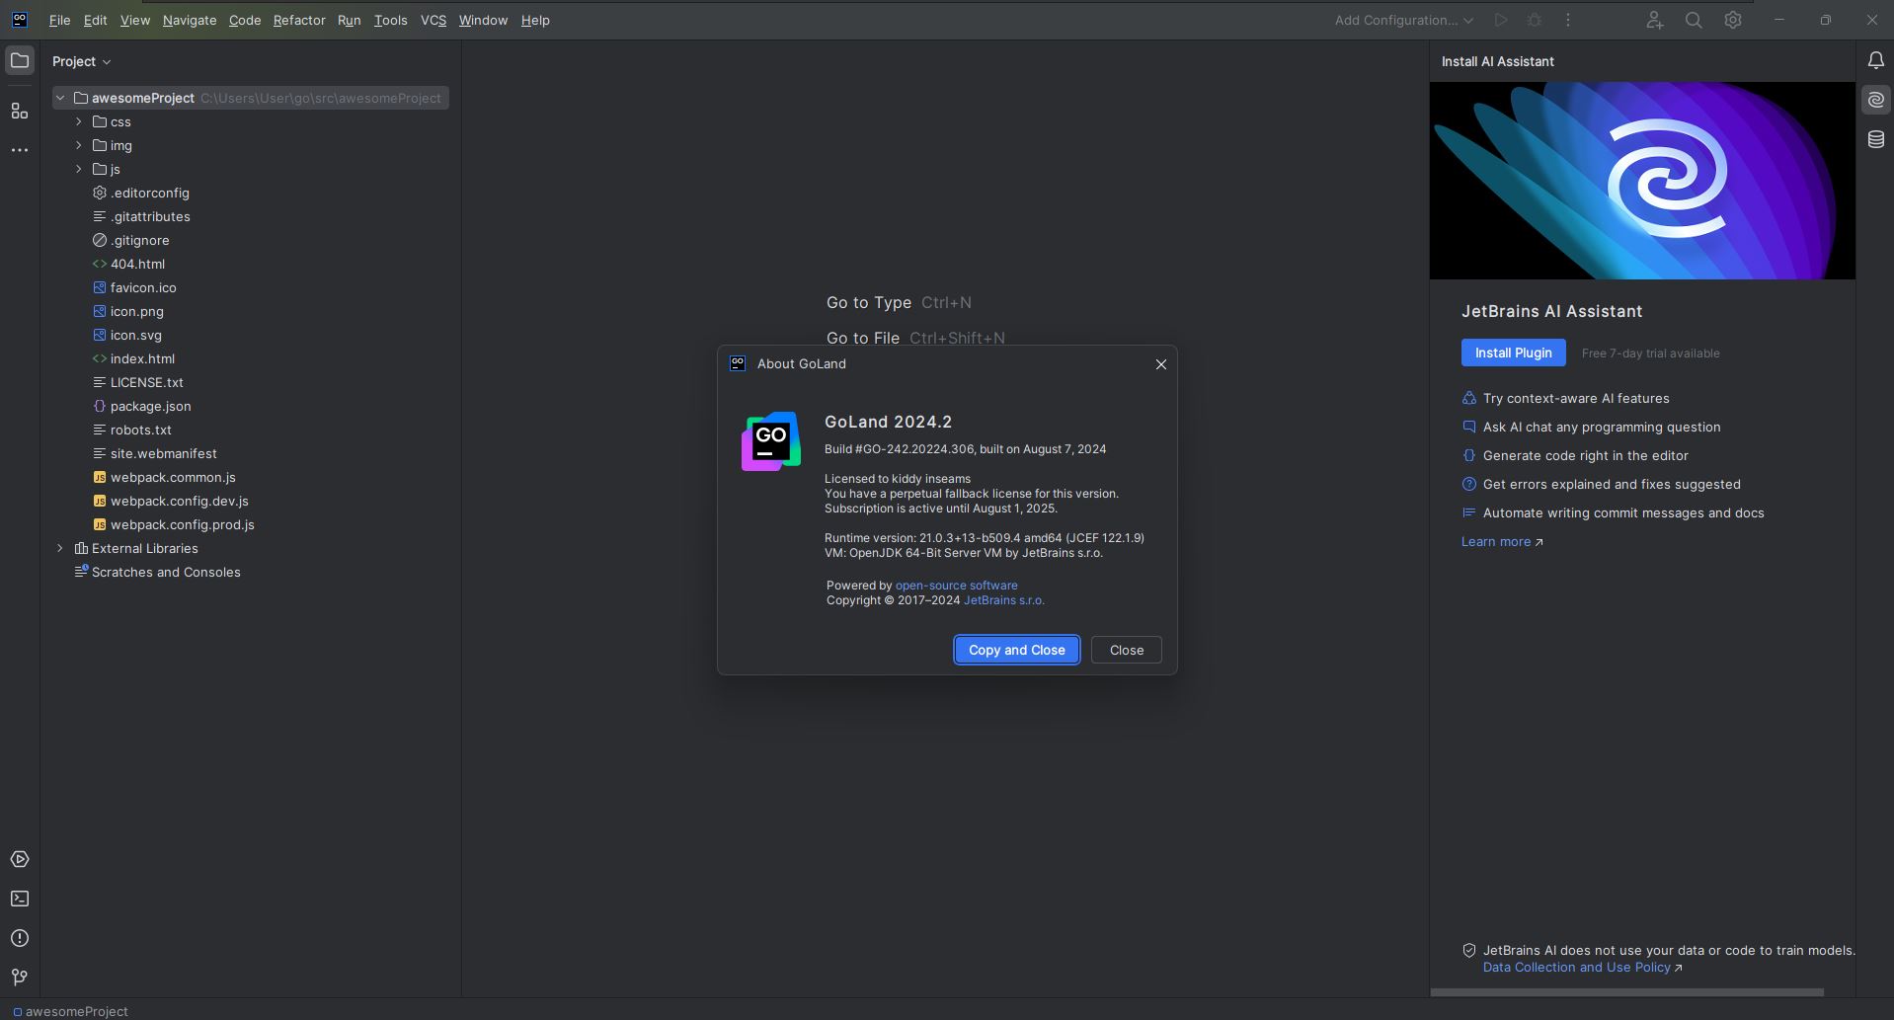Open the Project view dropdown
1894x1020 pixels.
(82, 61)
